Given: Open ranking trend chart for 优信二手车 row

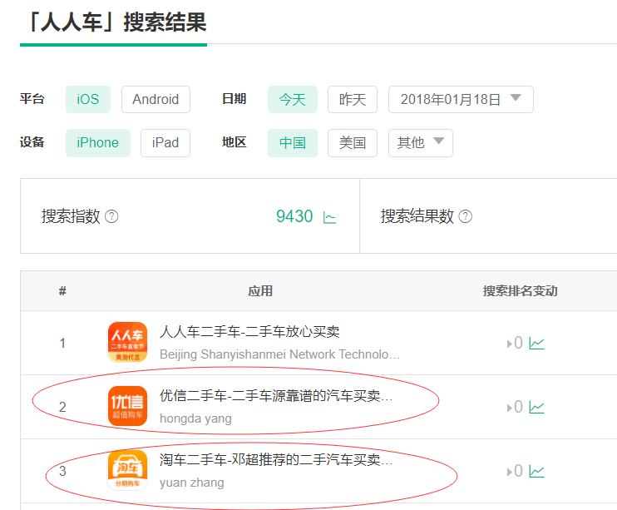Looking at the screenshot, I should pos(536,407).
